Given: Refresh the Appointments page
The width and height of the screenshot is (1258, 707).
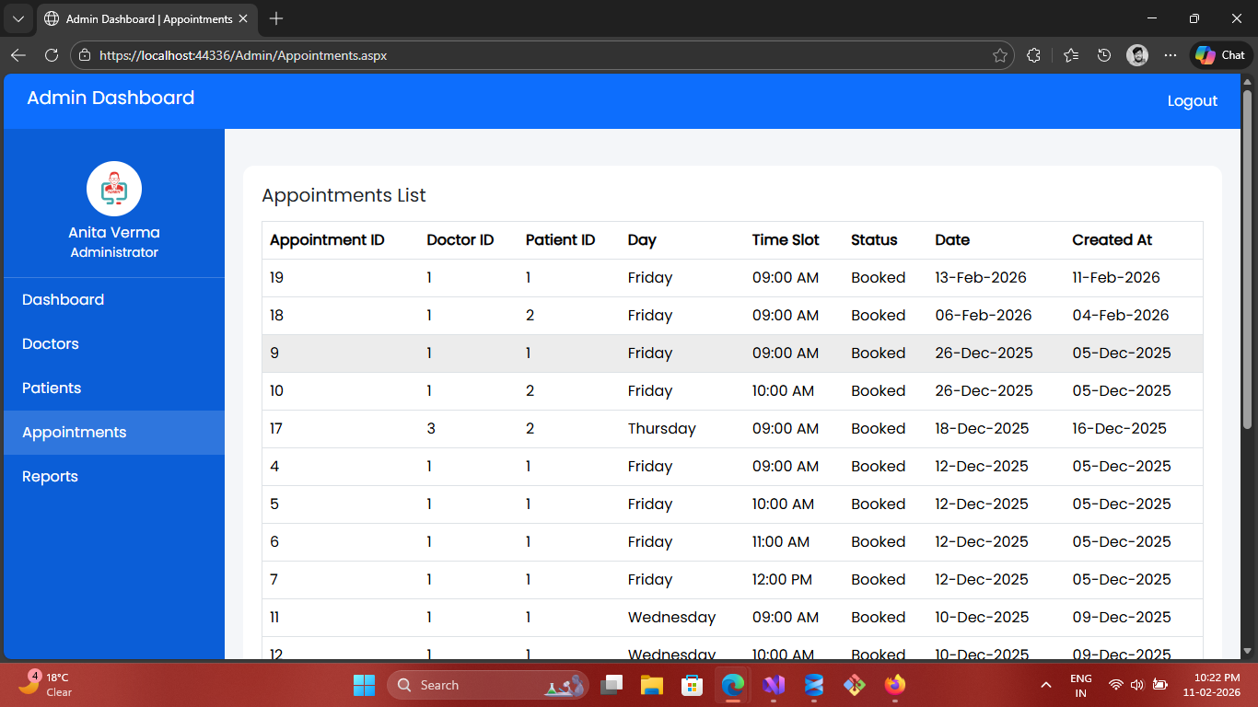Looking at the screenshot, I should [x=52, y=55].
